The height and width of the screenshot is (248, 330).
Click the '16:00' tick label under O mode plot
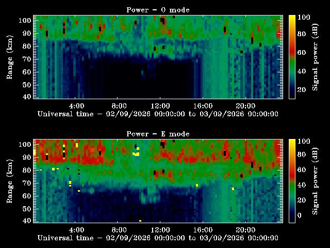tap(203, 106)
